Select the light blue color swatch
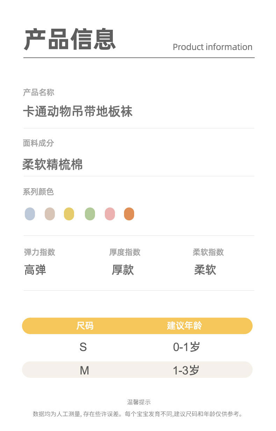Image resolution: width=276 pixels, height=431 pixels. click(30, 214)
